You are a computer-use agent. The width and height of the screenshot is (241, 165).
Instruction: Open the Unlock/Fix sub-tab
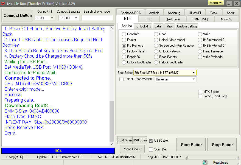pyautogui.click(x=144, y=26)
